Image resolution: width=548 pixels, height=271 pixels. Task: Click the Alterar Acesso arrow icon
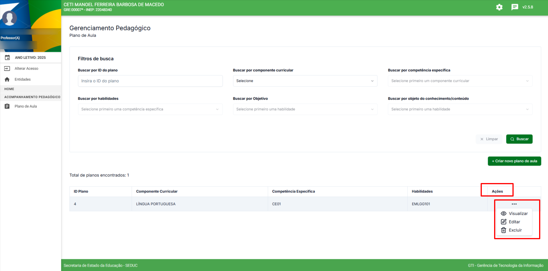click(x=7, y=68)
